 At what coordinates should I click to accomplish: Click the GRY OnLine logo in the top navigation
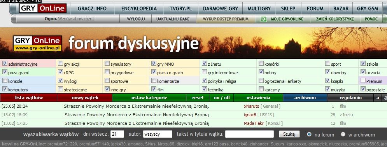click(43, 9)
